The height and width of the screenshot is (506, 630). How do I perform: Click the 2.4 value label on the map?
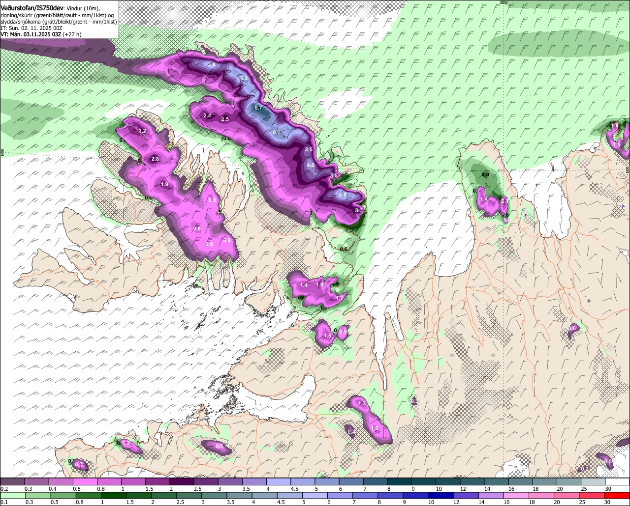(x=207, y=116)
